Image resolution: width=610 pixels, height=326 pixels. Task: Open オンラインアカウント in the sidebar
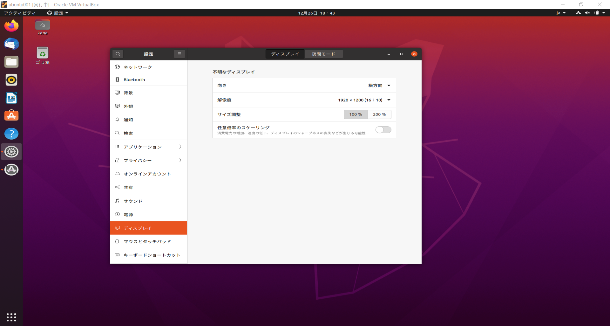pos(149,174)
